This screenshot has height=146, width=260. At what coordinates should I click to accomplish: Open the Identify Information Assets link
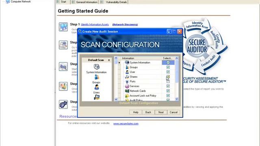[95, 24]
